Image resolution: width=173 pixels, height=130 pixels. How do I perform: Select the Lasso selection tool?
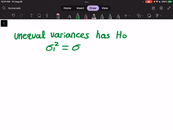pos(39,16)
